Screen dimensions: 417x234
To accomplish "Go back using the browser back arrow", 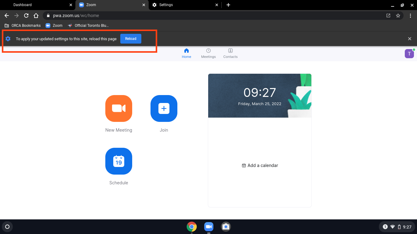I will pyautogui.click(x=7, y=16).
